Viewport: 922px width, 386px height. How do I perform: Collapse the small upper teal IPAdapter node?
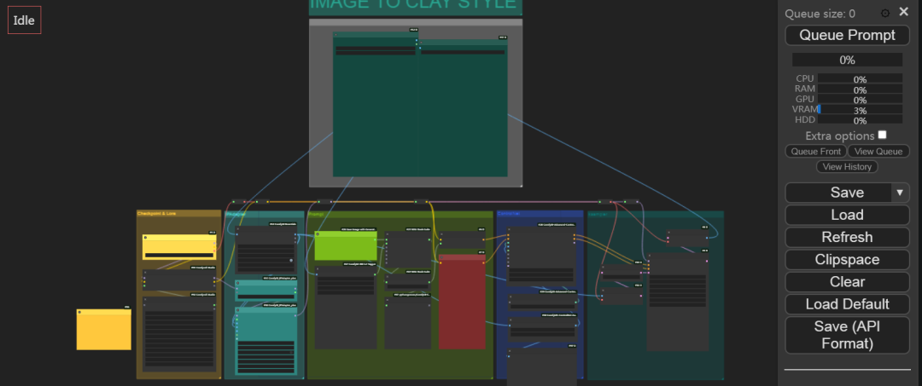[x=237, y=283]
